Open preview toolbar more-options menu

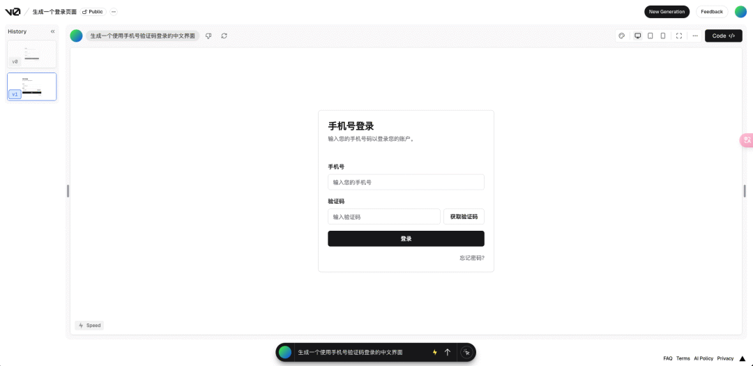tap(695, 36)
